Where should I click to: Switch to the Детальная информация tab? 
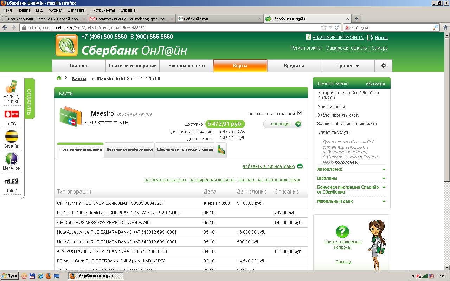tap(129, 149)
